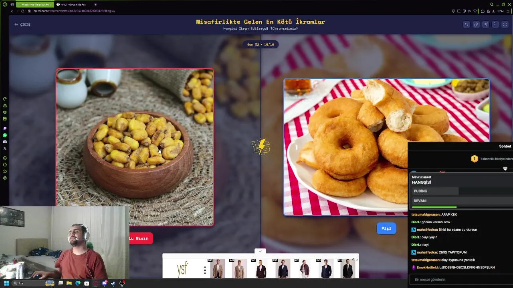Click the gifted subscription badge
The image size is (513, 288).
[x=475, y=159]
